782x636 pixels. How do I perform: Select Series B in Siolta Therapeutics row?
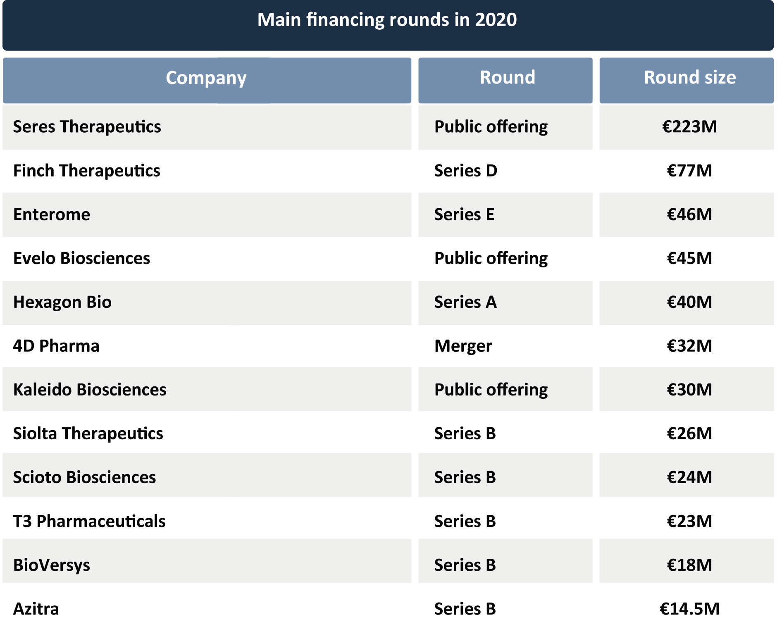click(465, 434)
